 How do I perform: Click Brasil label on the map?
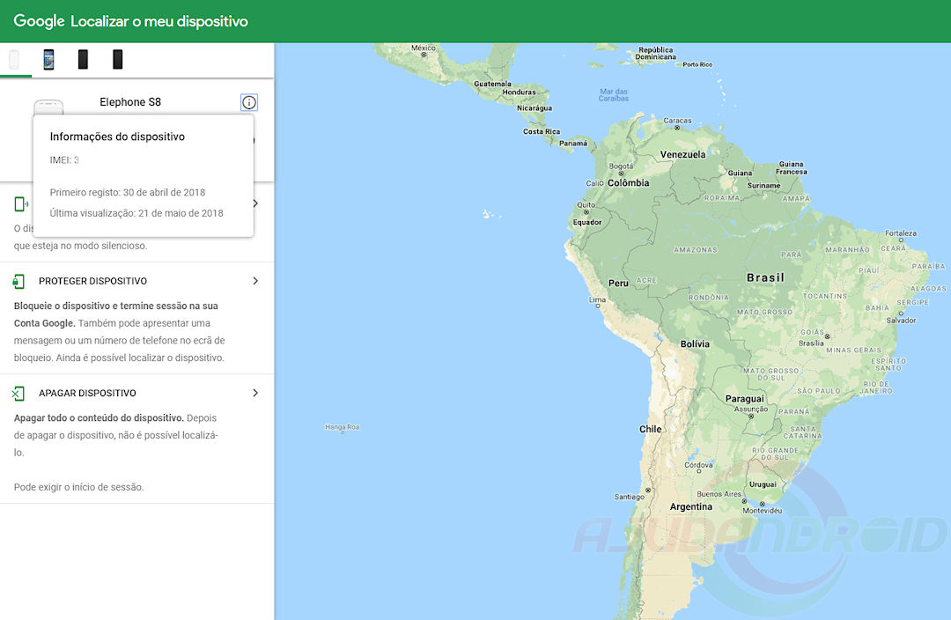[x=765, y=277]
